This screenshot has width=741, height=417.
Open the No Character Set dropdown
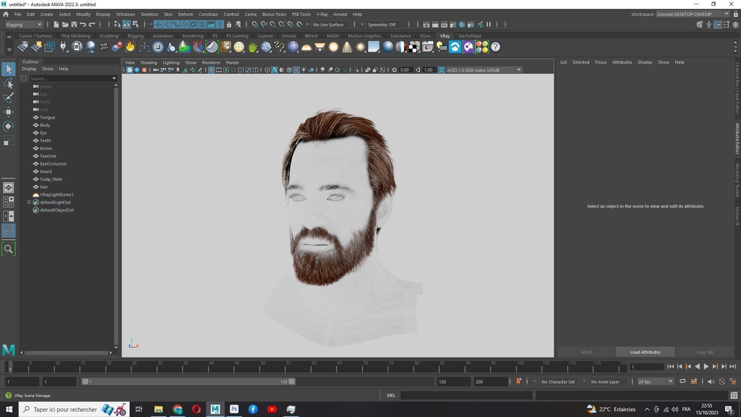tap(558, 382)
